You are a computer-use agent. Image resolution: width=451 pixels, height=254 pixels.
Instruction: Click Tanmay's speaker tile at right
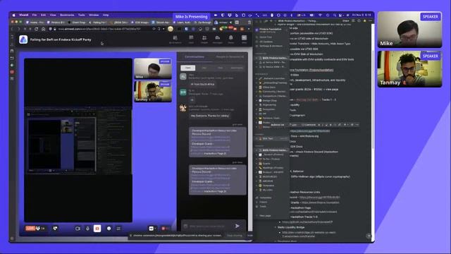409,69
